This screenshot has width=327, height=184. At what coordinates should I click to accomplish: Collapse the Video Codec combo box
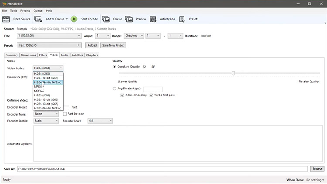pos(48,68)
